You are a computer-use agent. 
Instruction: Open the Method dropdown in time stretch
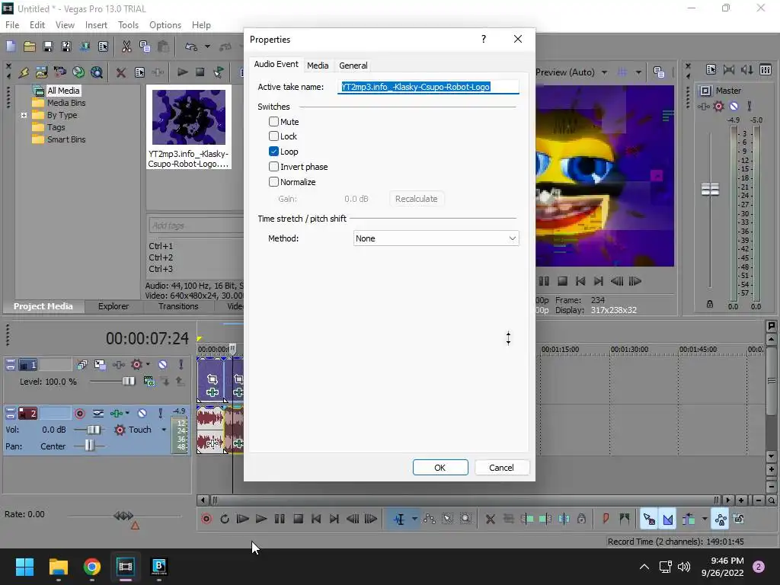[436, 238]
